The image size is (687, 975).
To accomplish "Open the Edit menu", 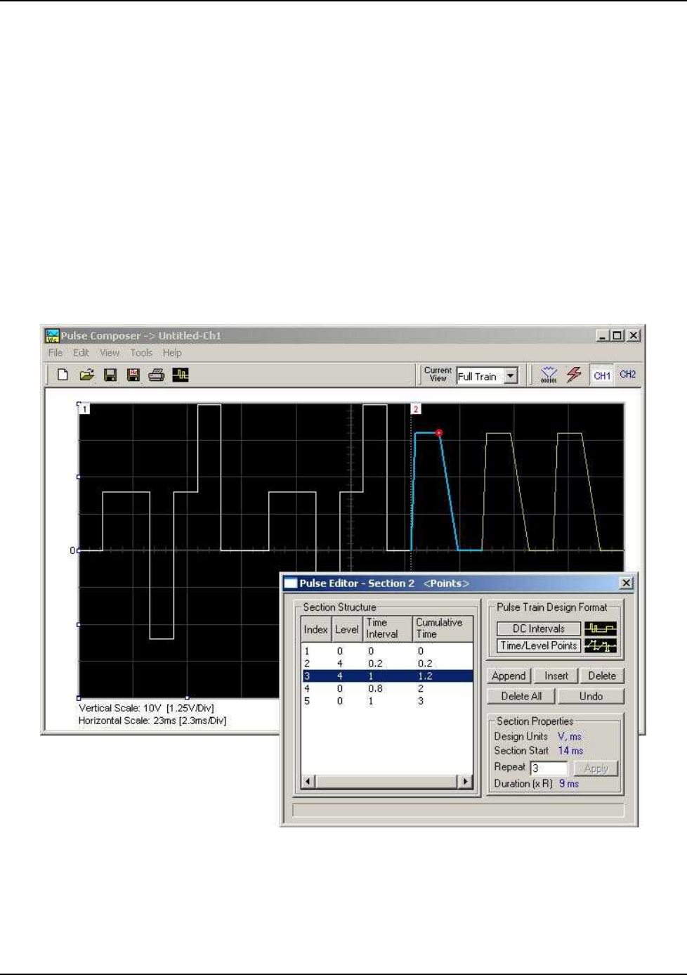I will 81,353.
